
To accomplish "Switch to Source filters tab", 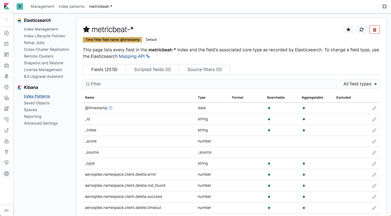I will (x=204, y=69).
